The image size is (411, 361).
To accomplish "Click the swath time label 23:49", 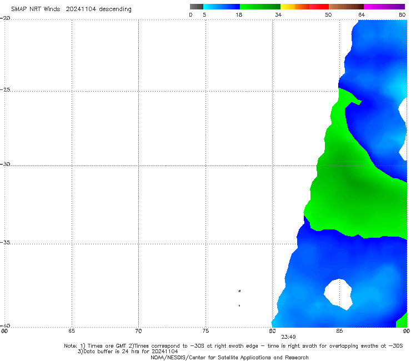I will tap(289, 337).
